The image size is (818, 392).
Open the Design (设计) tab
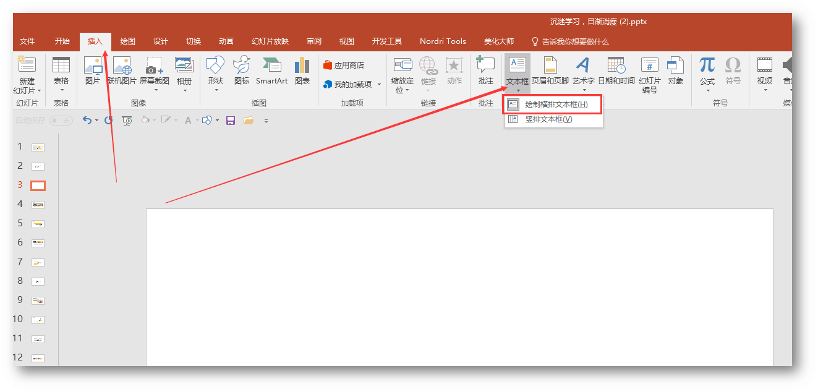(161, 41)
